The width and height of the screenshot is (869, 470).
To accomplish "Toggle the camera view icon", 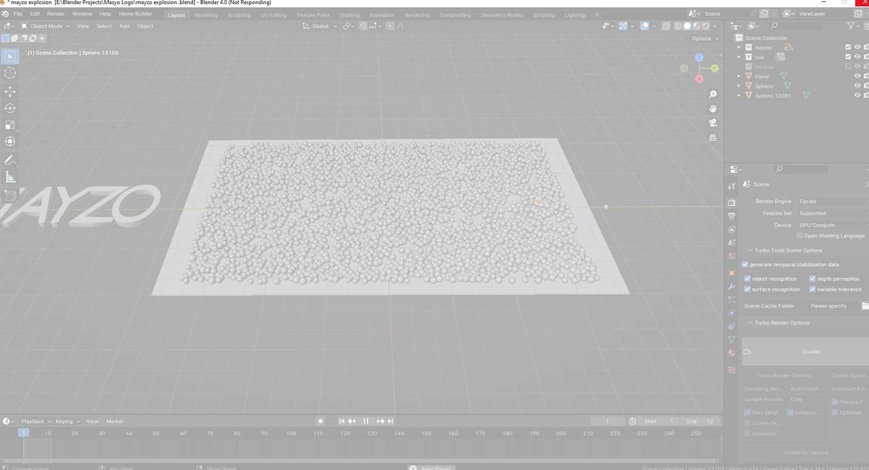I will [713, 123].
